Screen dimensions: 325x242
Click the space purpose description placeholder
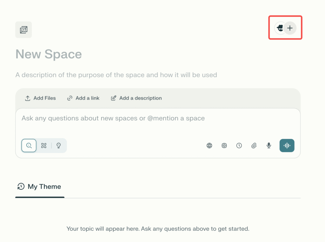point(116,75)
